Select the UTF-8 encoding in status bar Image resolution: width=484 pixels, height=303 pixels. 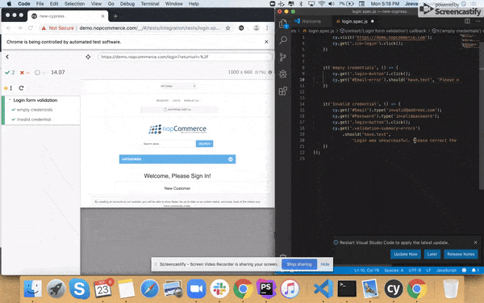(415, 270)
